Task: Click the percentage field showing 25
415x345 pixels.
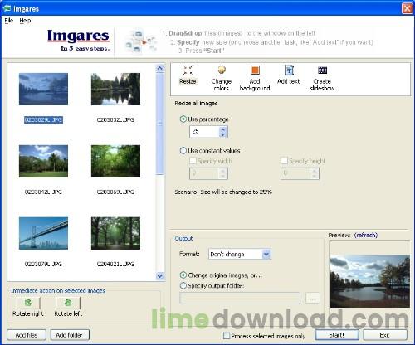Action: pos(204,132)
